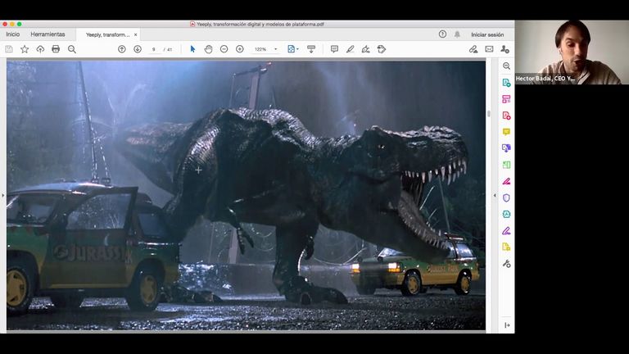Expand the left navigation pane arrow
Screen dimensions: 629x354
point(2,195)
